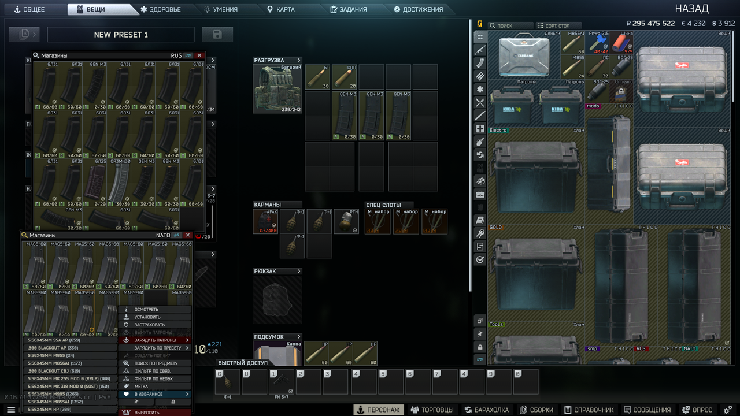Filter stash by containers case icon
Viewport: 740px width, 416px height.
pos(480,194)
